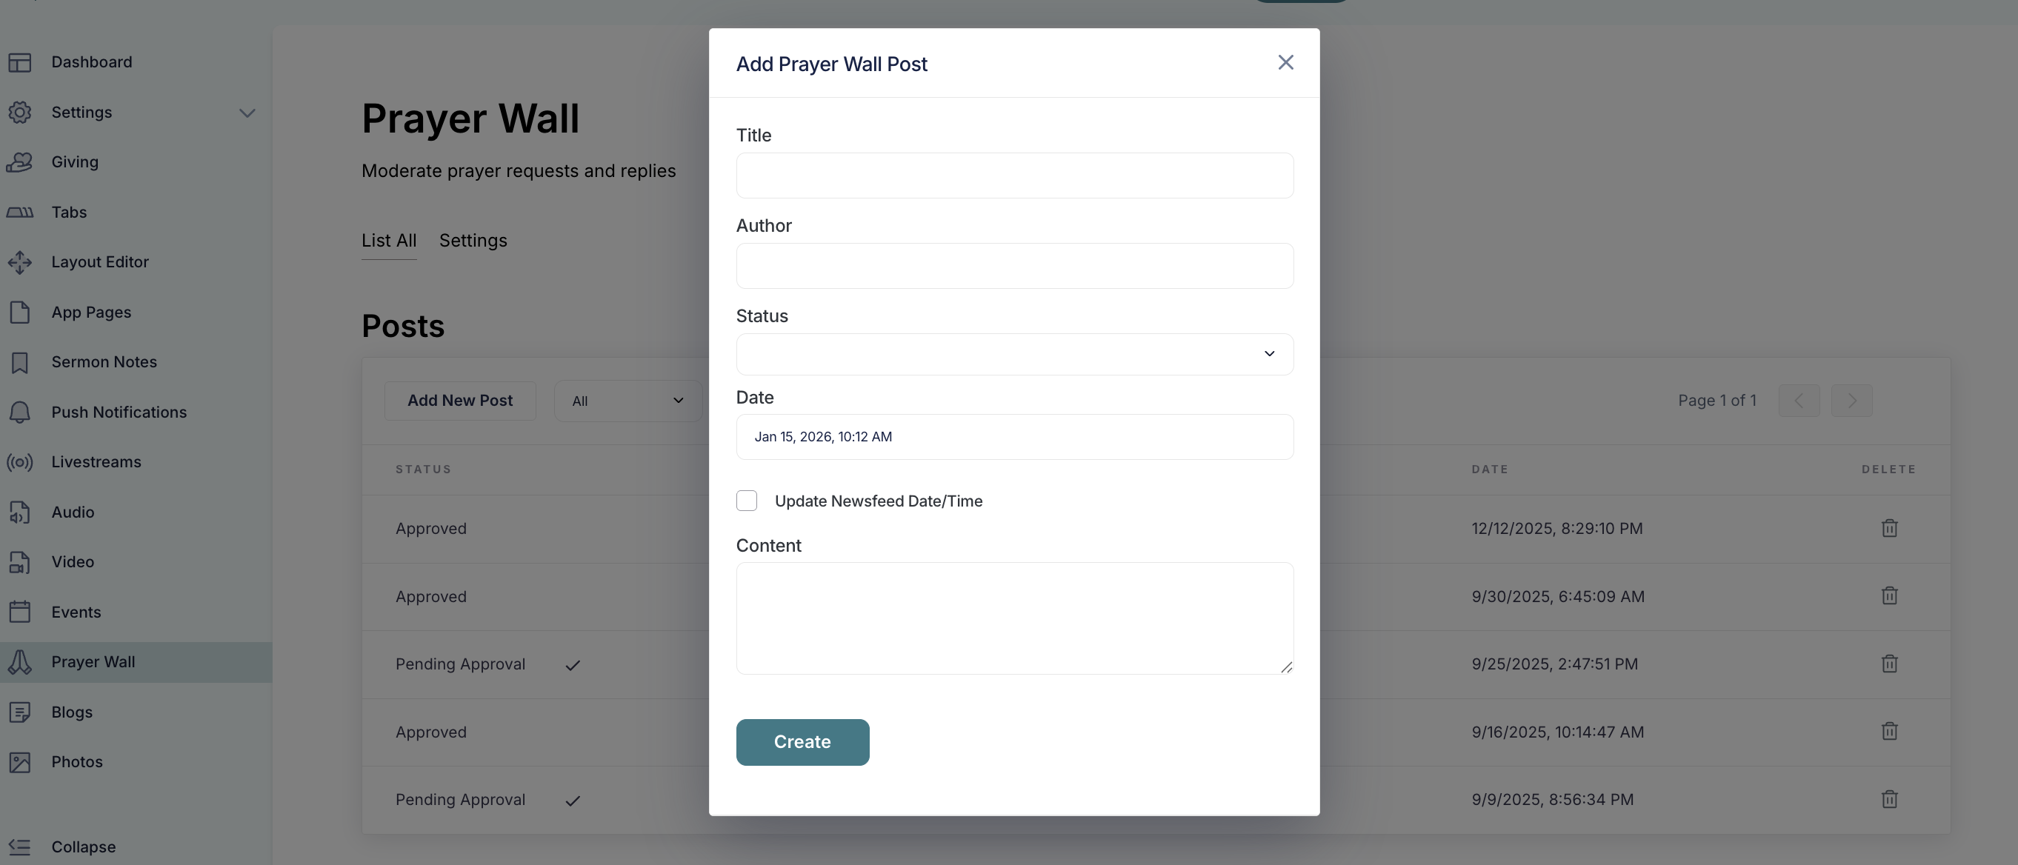Image resolution: width=2018 pixels, height=865 pixels.
Task: Click the Settings gear icon in sidebar
Action: 19,112
